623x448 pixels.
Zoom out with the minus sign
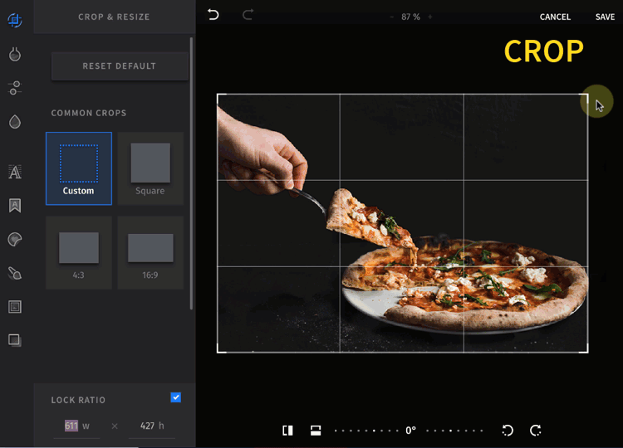pos(392,17)
